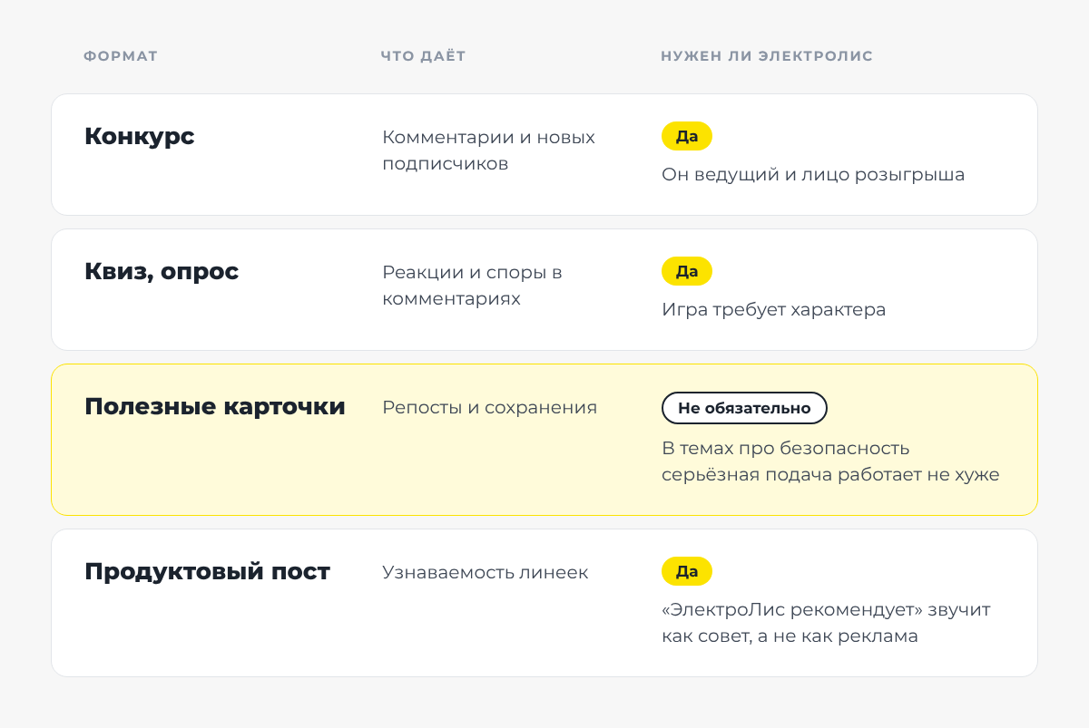Select the "Конкурс" row title

[x=140, y=136]
